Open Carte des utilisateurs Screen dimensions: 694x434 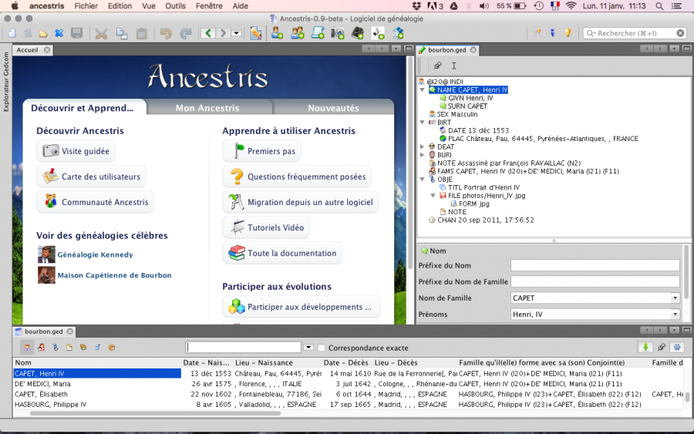coord(92,177)
